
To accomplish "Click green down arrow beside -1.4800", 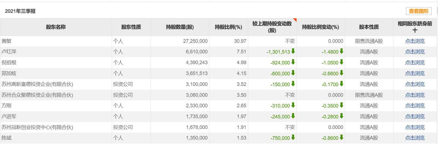I will (x=341, y=51).
